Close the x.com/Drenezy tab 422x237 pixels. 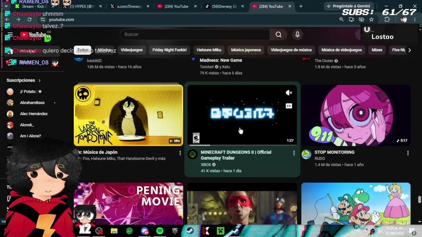click(148, 6)
